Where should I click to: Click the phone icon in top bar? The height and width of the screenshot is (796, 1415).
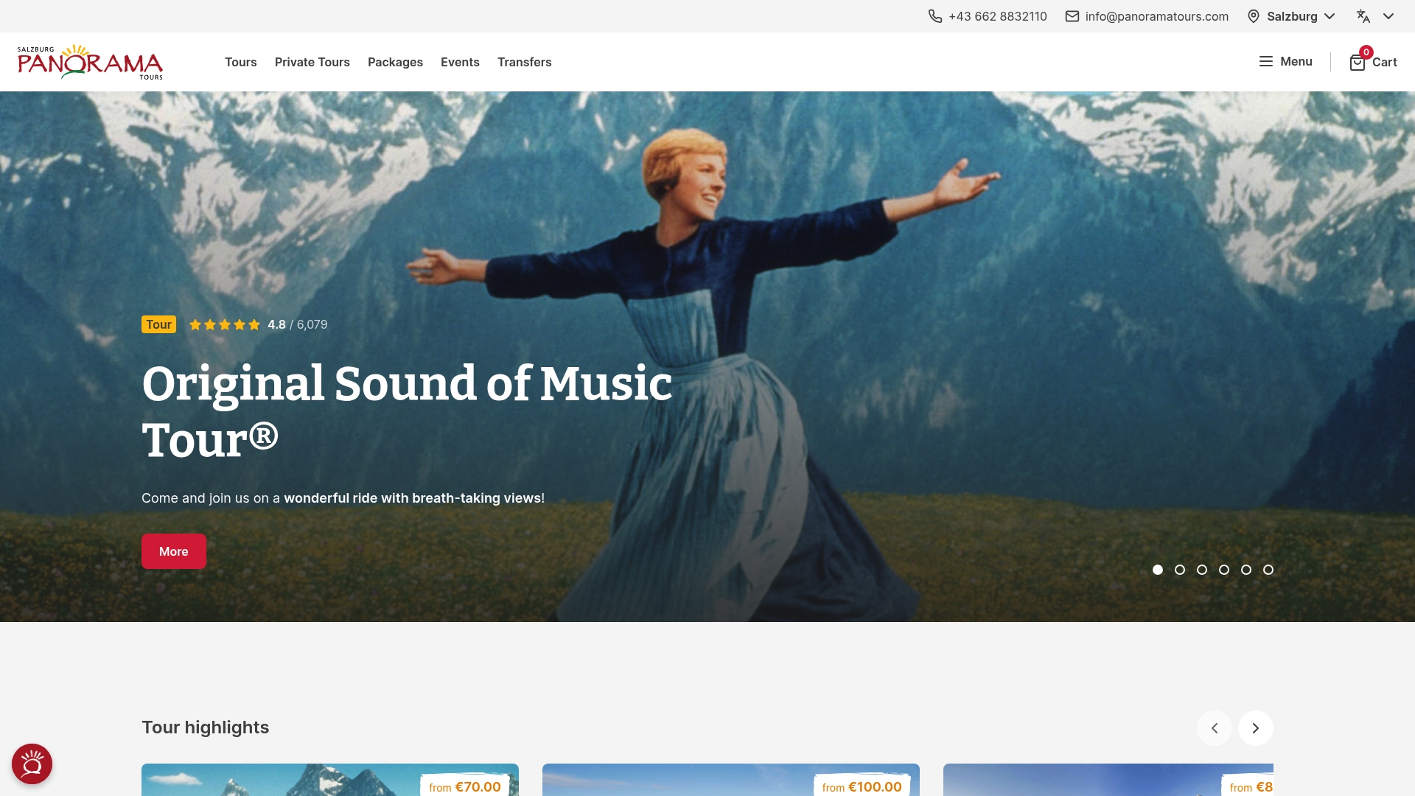coord(935,16)
